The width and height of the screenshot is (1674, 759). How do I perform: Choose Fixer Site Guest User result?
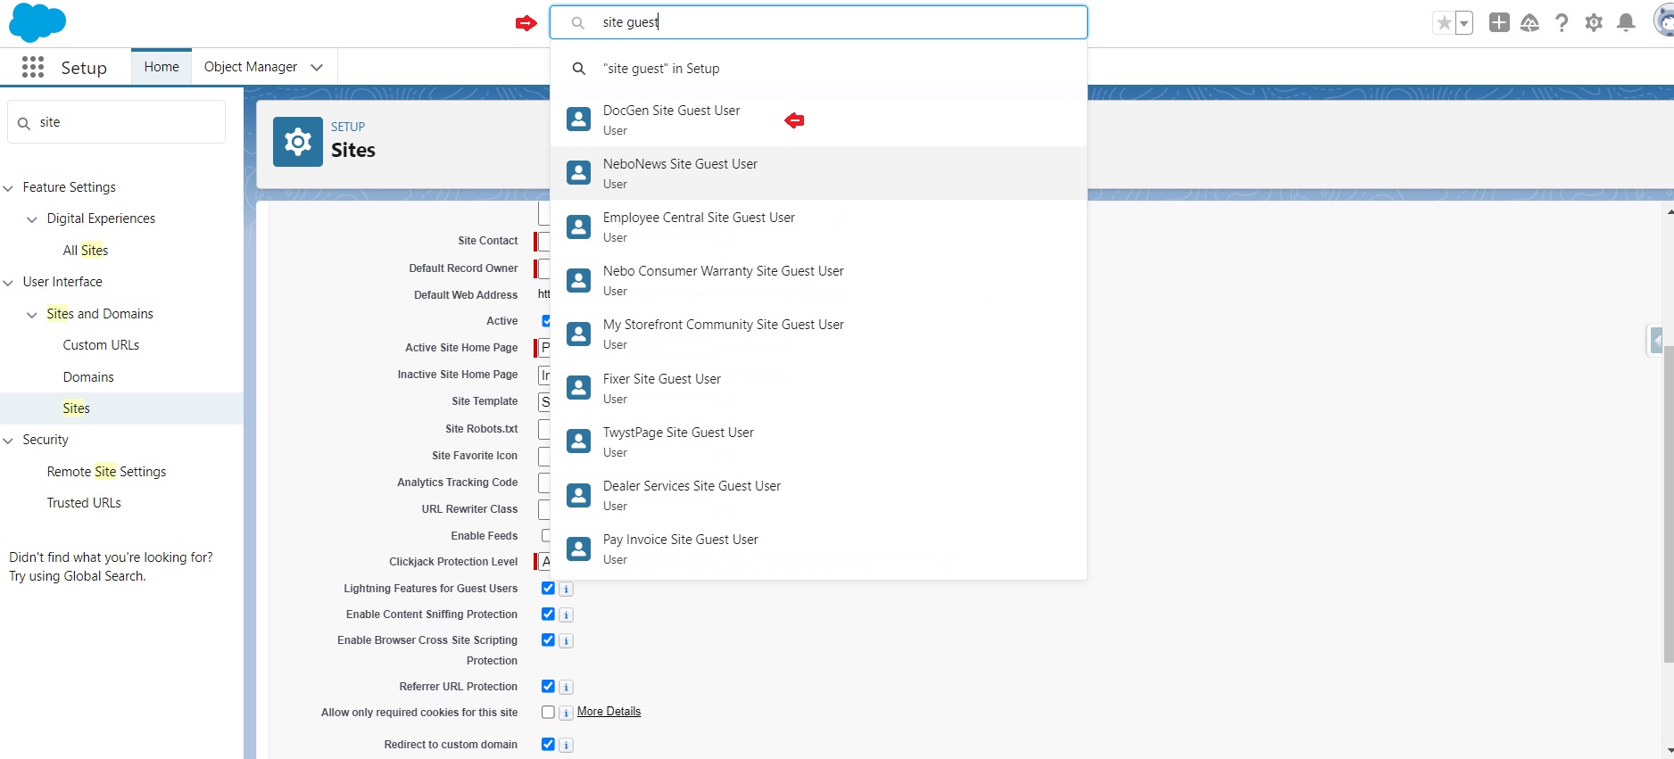pyautogui.click(x=818, y=388)
